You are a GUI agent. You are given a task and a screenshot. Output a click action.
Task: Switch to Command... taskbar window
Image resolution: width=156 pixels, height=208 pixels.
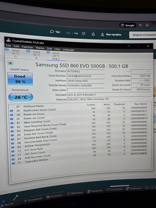(x=115, y=190)
